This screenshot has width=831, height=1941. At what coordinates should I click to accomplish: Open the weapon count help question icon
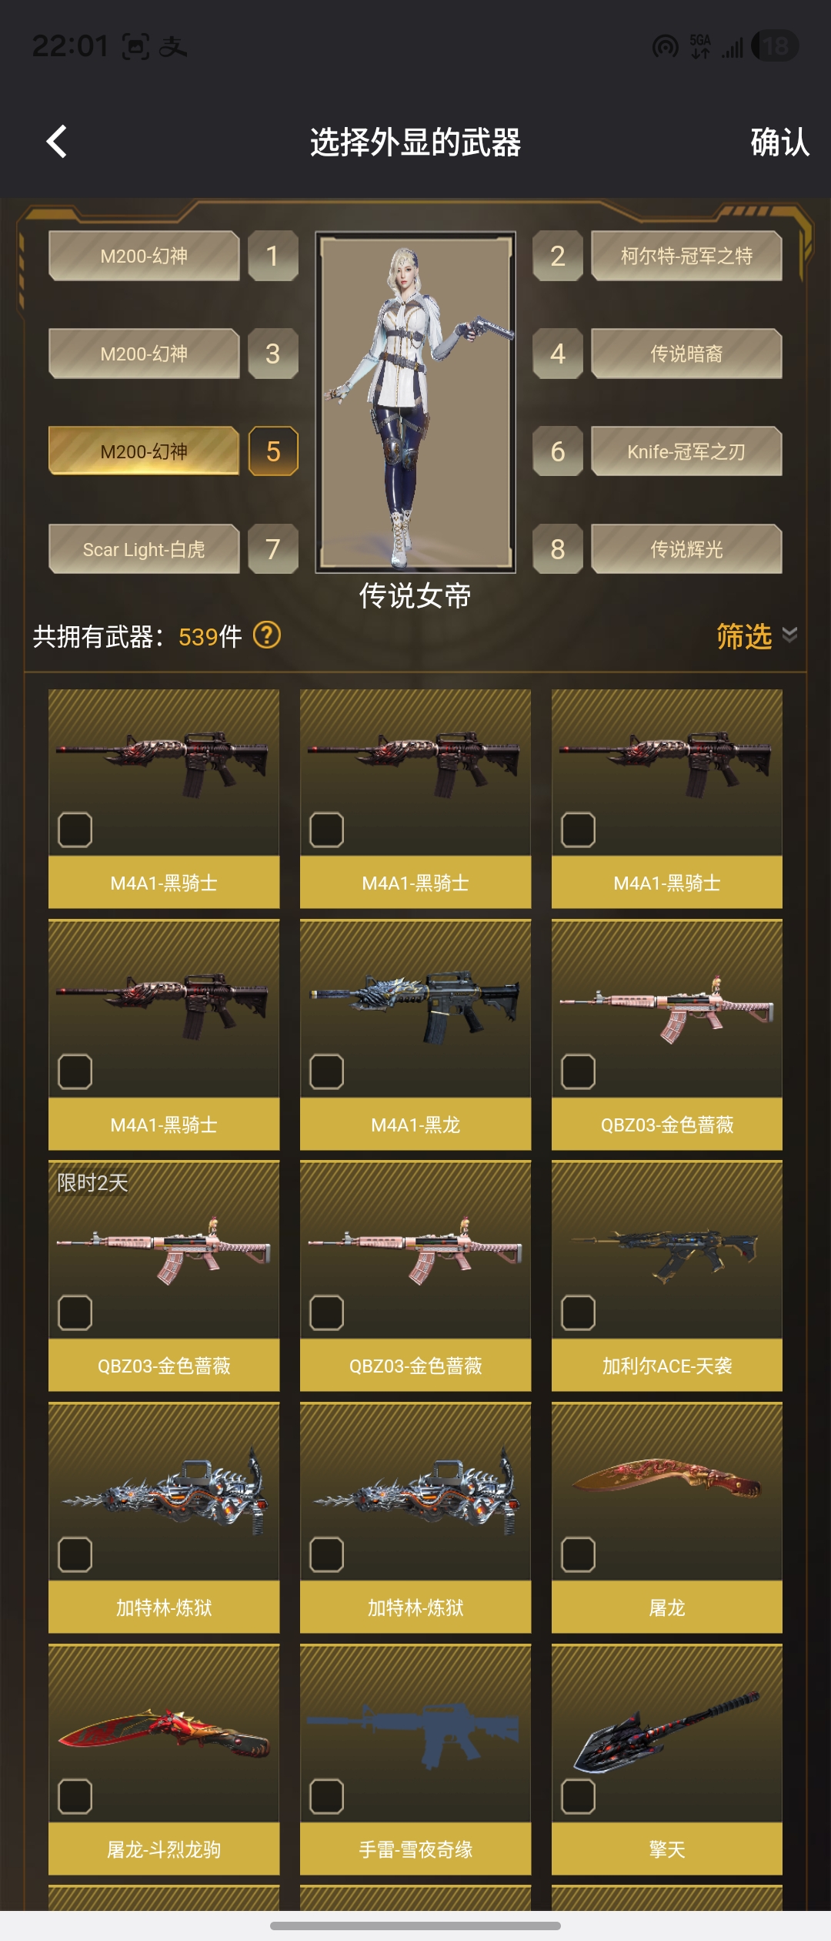coord(267,635)
